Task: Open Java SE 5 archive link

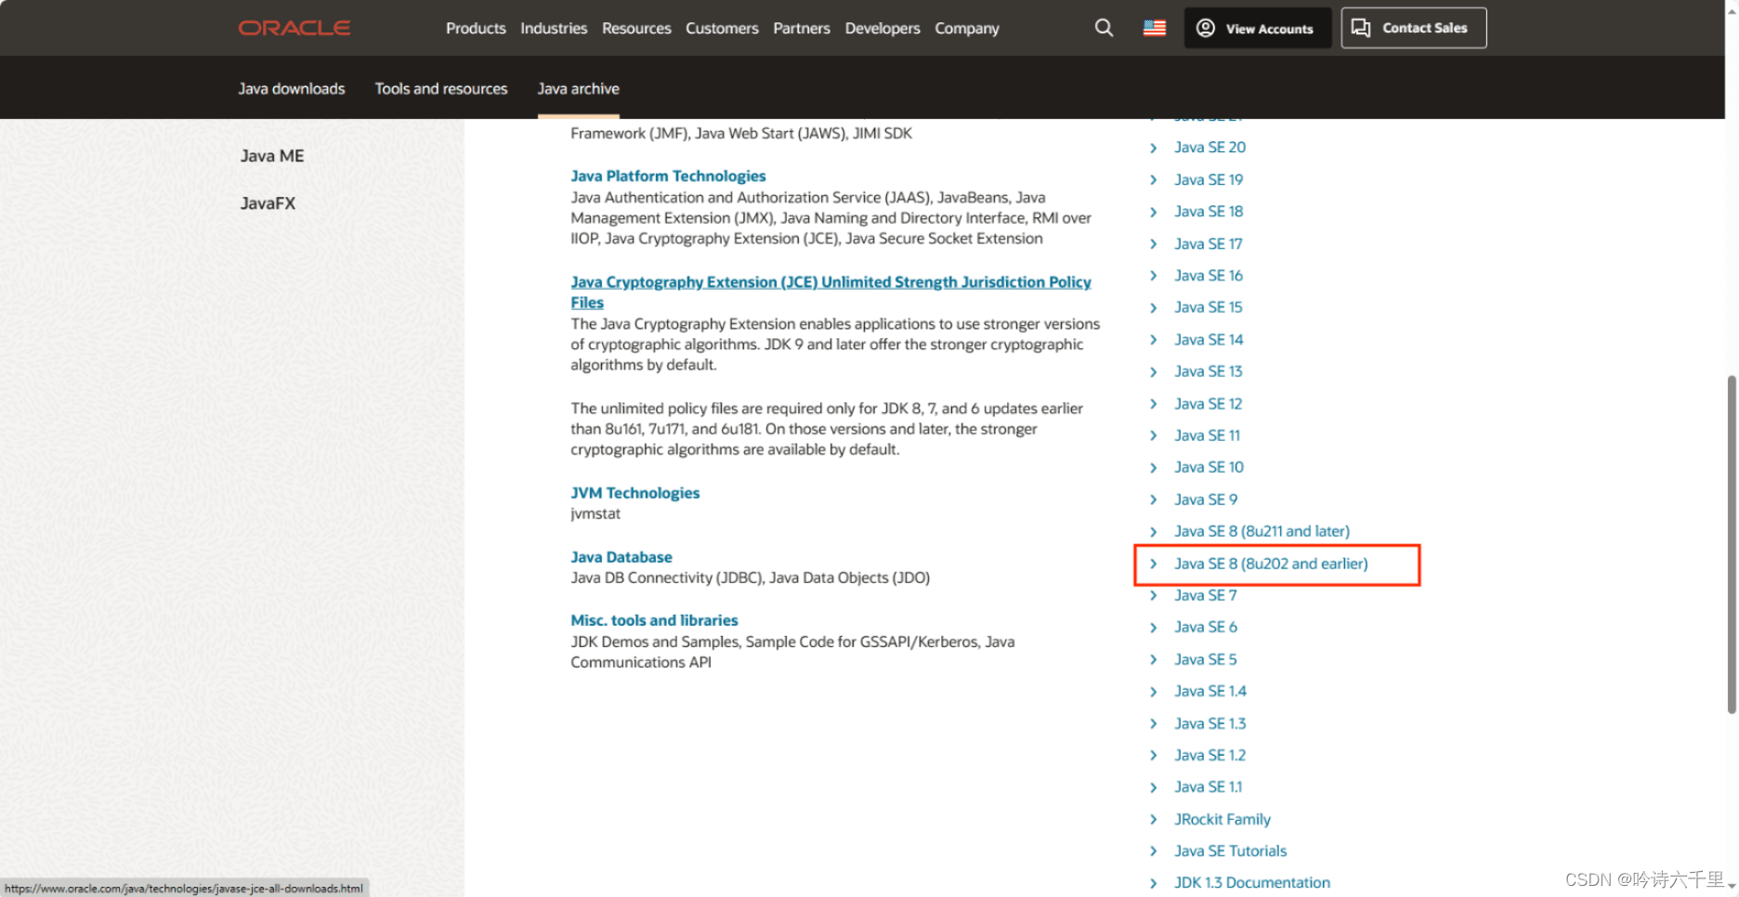Action: click(1205, 658)
